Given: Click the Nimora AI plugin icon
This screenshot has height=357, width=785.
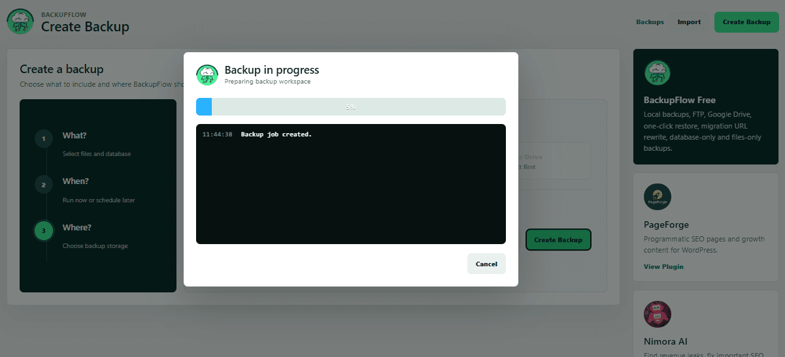Looking at the screenshot, I should 658,315.
